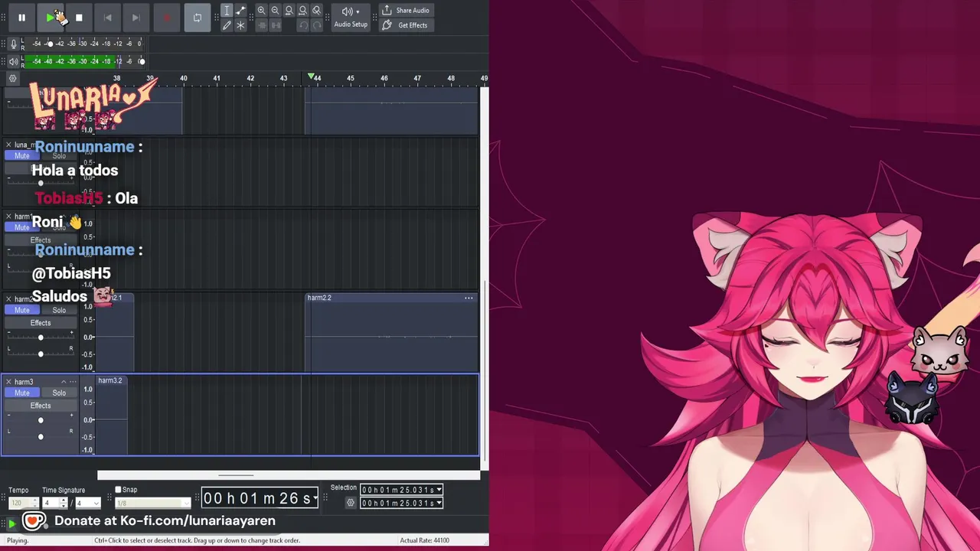Skip to the project start
The height and width of the screenshot is (551, 980).
coord(107,18)
